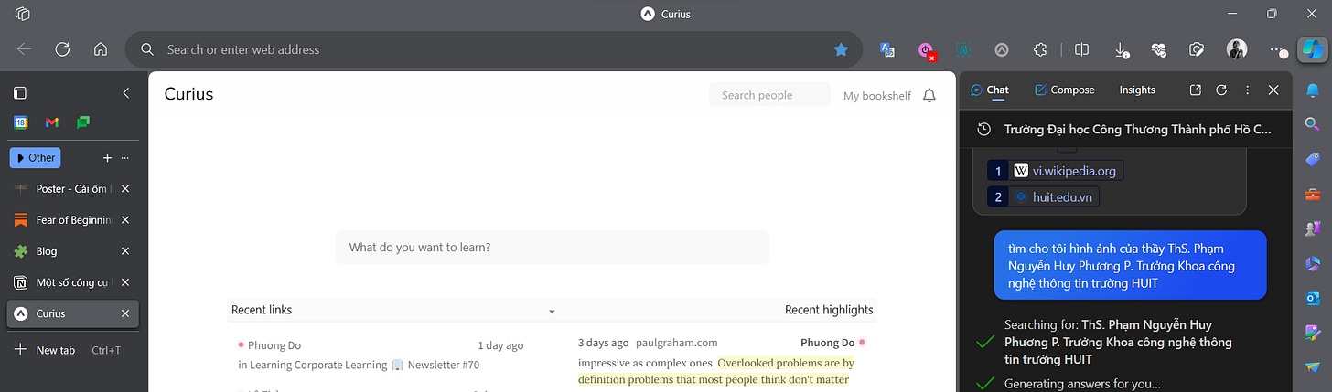Click the What do you want to learn box
Screen dimensions: 1332x392
point(553,247)
